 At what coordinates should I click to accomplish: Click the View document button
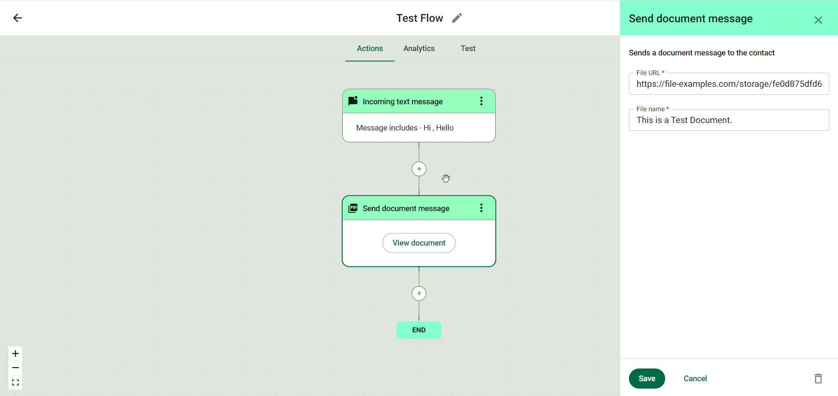[x=419, y=243]
